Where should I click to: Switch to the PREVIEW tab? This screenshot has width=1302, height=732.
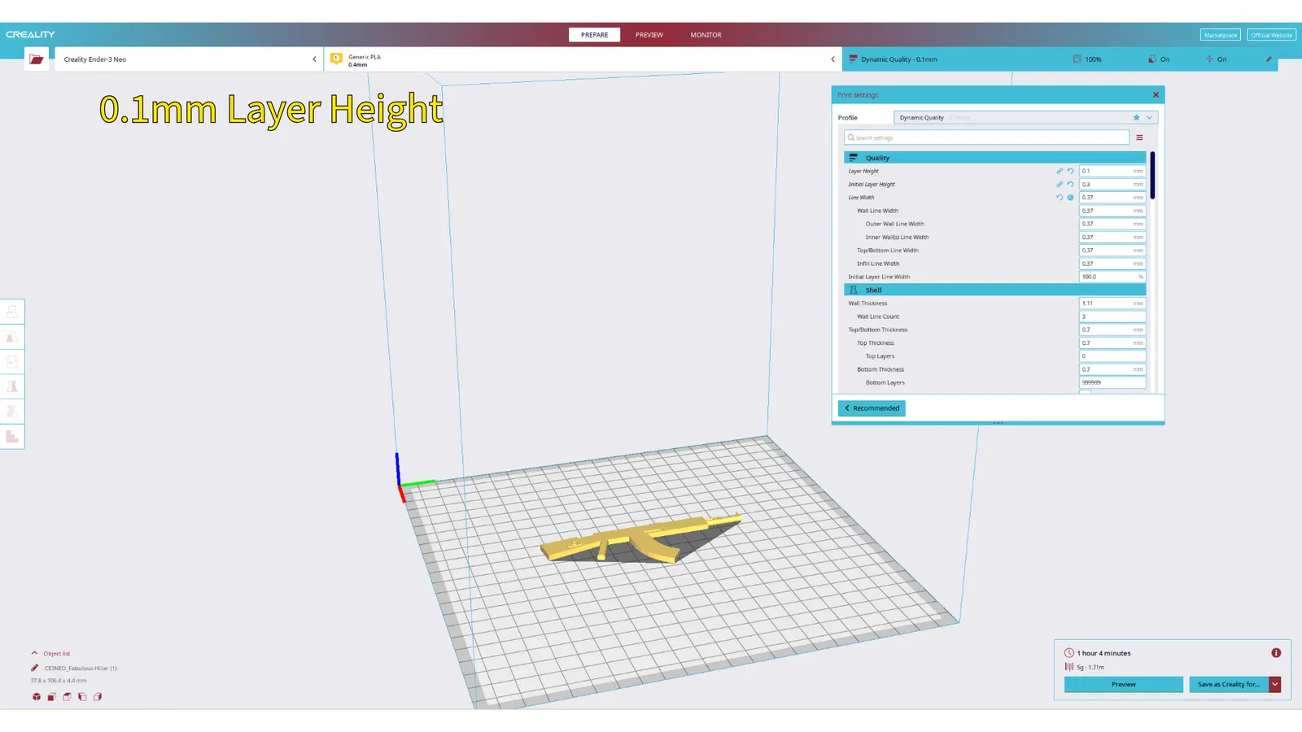pos(649,35)
